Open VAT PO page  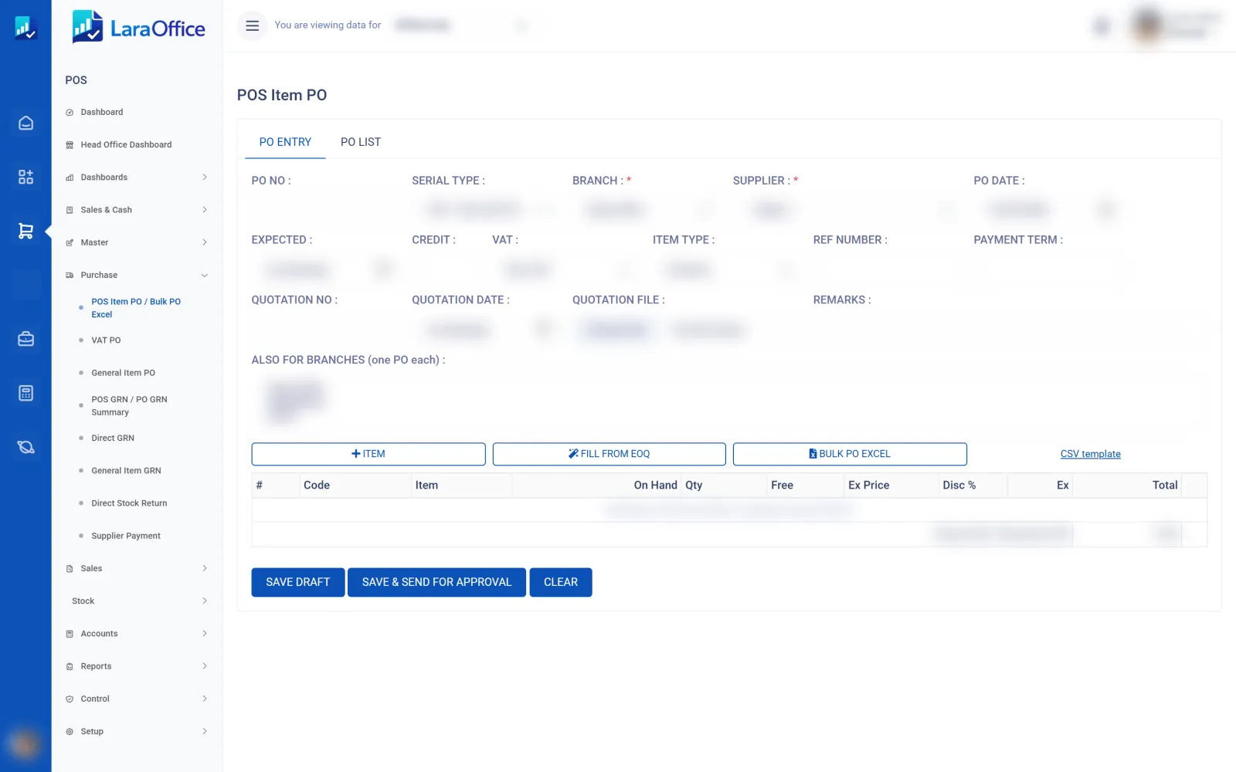(106, 340)
